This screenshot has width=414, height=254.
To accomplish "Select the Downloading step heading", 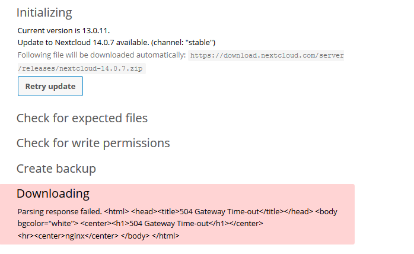I will [x=53, y=193].
